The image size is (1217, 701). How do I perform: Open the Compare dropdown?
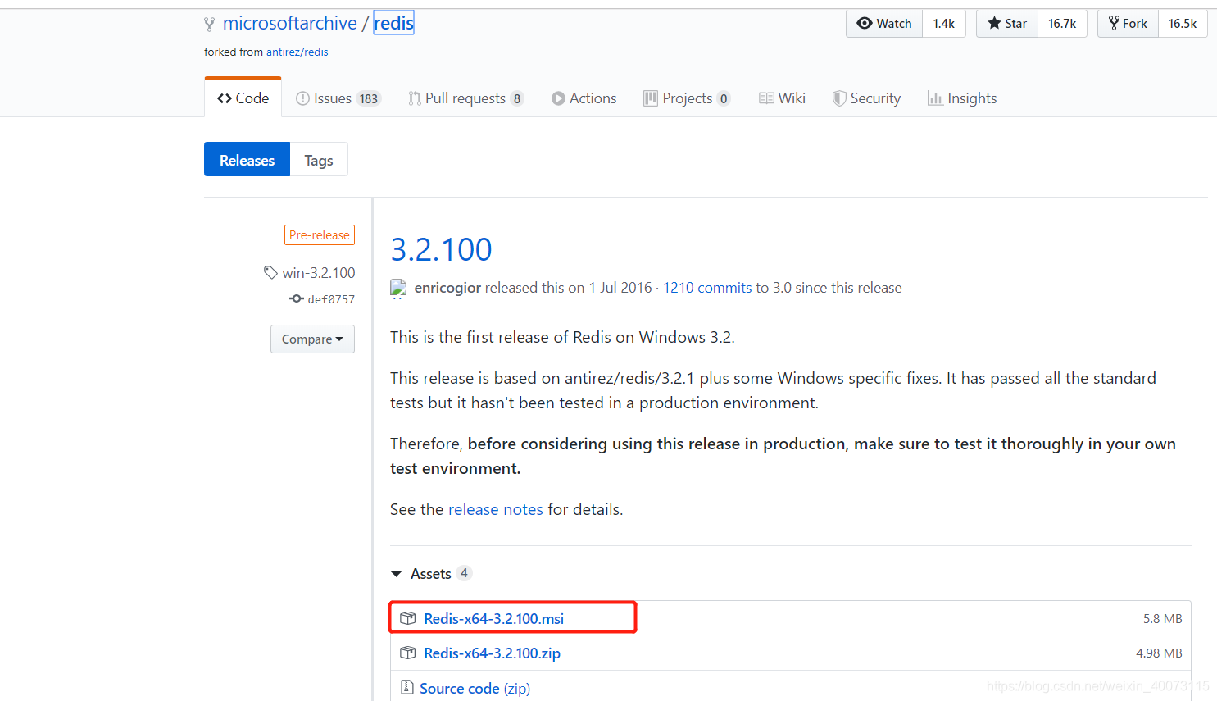(312, 339)
